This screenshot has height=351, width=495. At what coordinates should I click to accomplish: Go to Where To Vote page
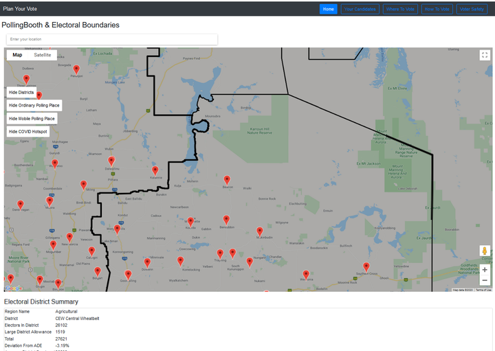pyautogui.click(x=400, y=9)
